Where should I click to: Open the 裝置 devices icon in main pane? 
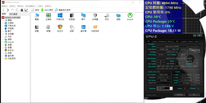(37, 27)
